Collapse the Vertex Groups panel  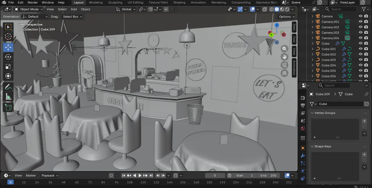pos(312,113)
